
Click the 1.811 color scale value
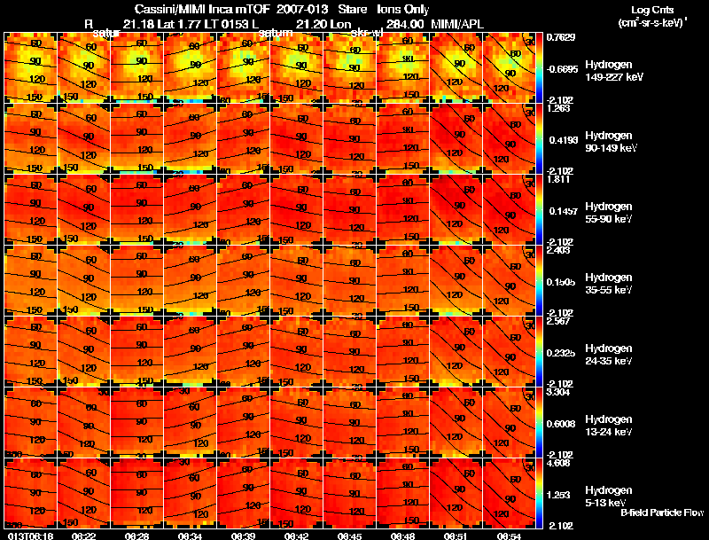[558, 179]
